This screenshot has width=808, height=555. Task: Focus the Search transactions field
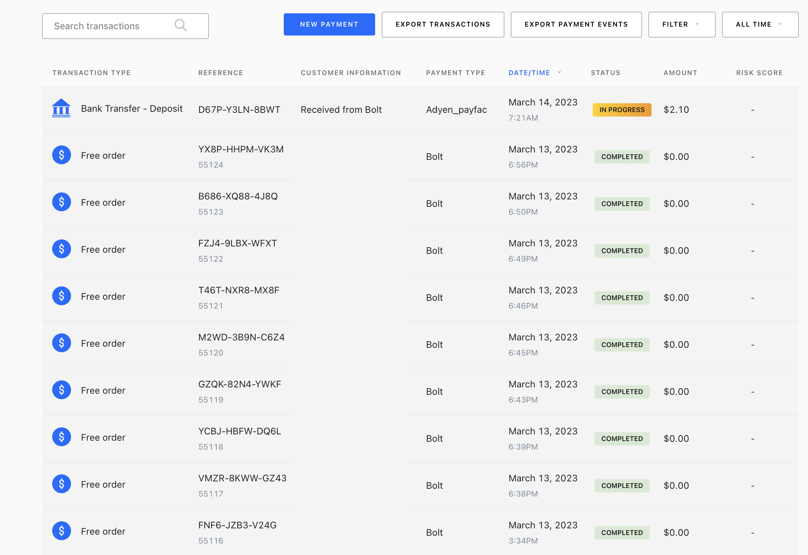125,26
